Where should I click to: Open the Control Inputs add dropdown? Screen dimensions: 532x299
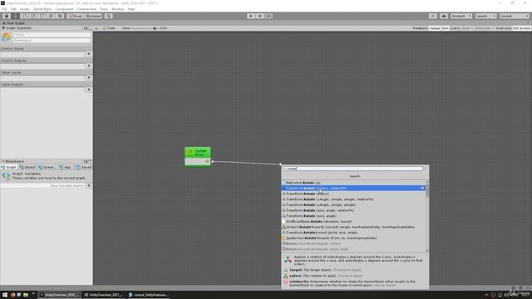pyautogui.click(x=89, y=54)
